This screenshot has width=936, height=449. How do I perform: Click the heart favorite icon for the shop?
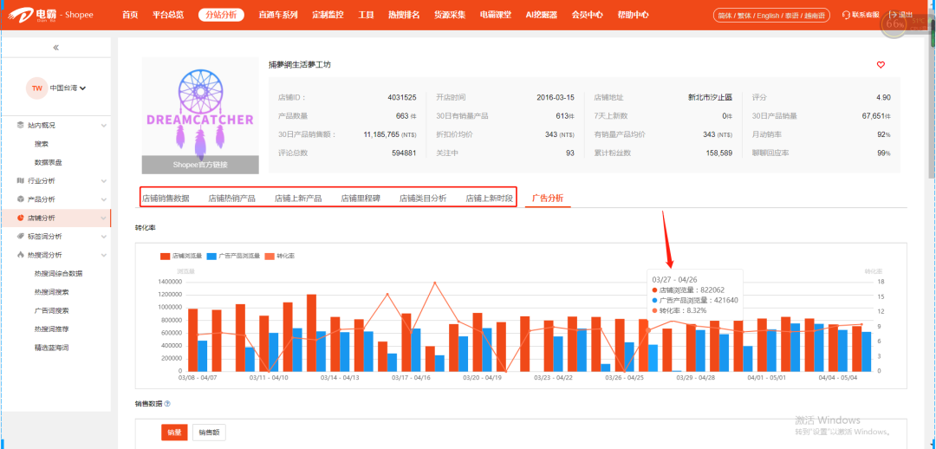881,65
